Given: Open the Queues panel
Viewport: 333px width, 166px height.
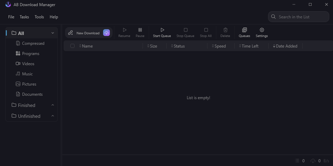Looking at the screenshot, I should pos(244,30).
